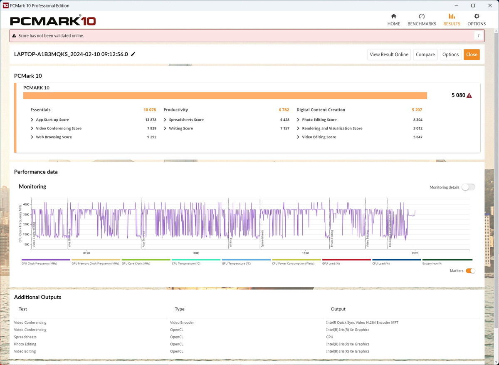
Task: Go to the HOME section
Action: tap(394, 20)
